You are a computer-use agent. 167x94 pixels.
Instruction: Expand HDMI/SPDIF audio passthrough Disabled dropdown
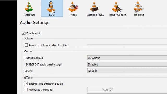(x=127, y=64)
